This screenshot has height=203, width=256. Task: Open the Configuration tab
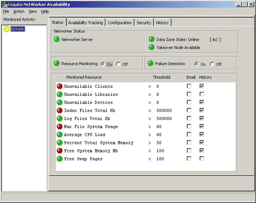pos(120,23)
